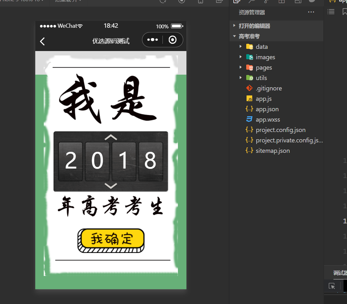Expand the data folder arrow
The height and width of the screenshot is (304, 347).
(241, 47)
